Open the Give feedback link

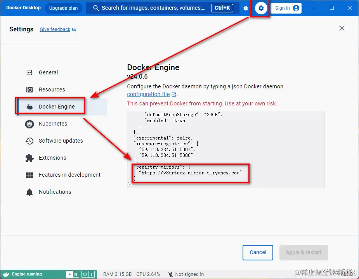coord(55,29)
